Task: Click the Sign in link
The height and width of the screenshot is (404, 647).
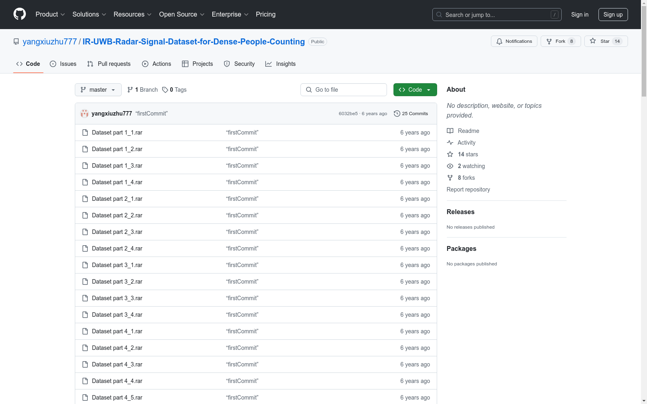Action: 580,15
